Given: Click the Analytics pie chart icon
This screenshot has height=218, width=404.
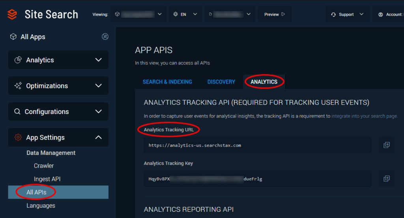Looking at the screenshot, I should coord(18,60).
